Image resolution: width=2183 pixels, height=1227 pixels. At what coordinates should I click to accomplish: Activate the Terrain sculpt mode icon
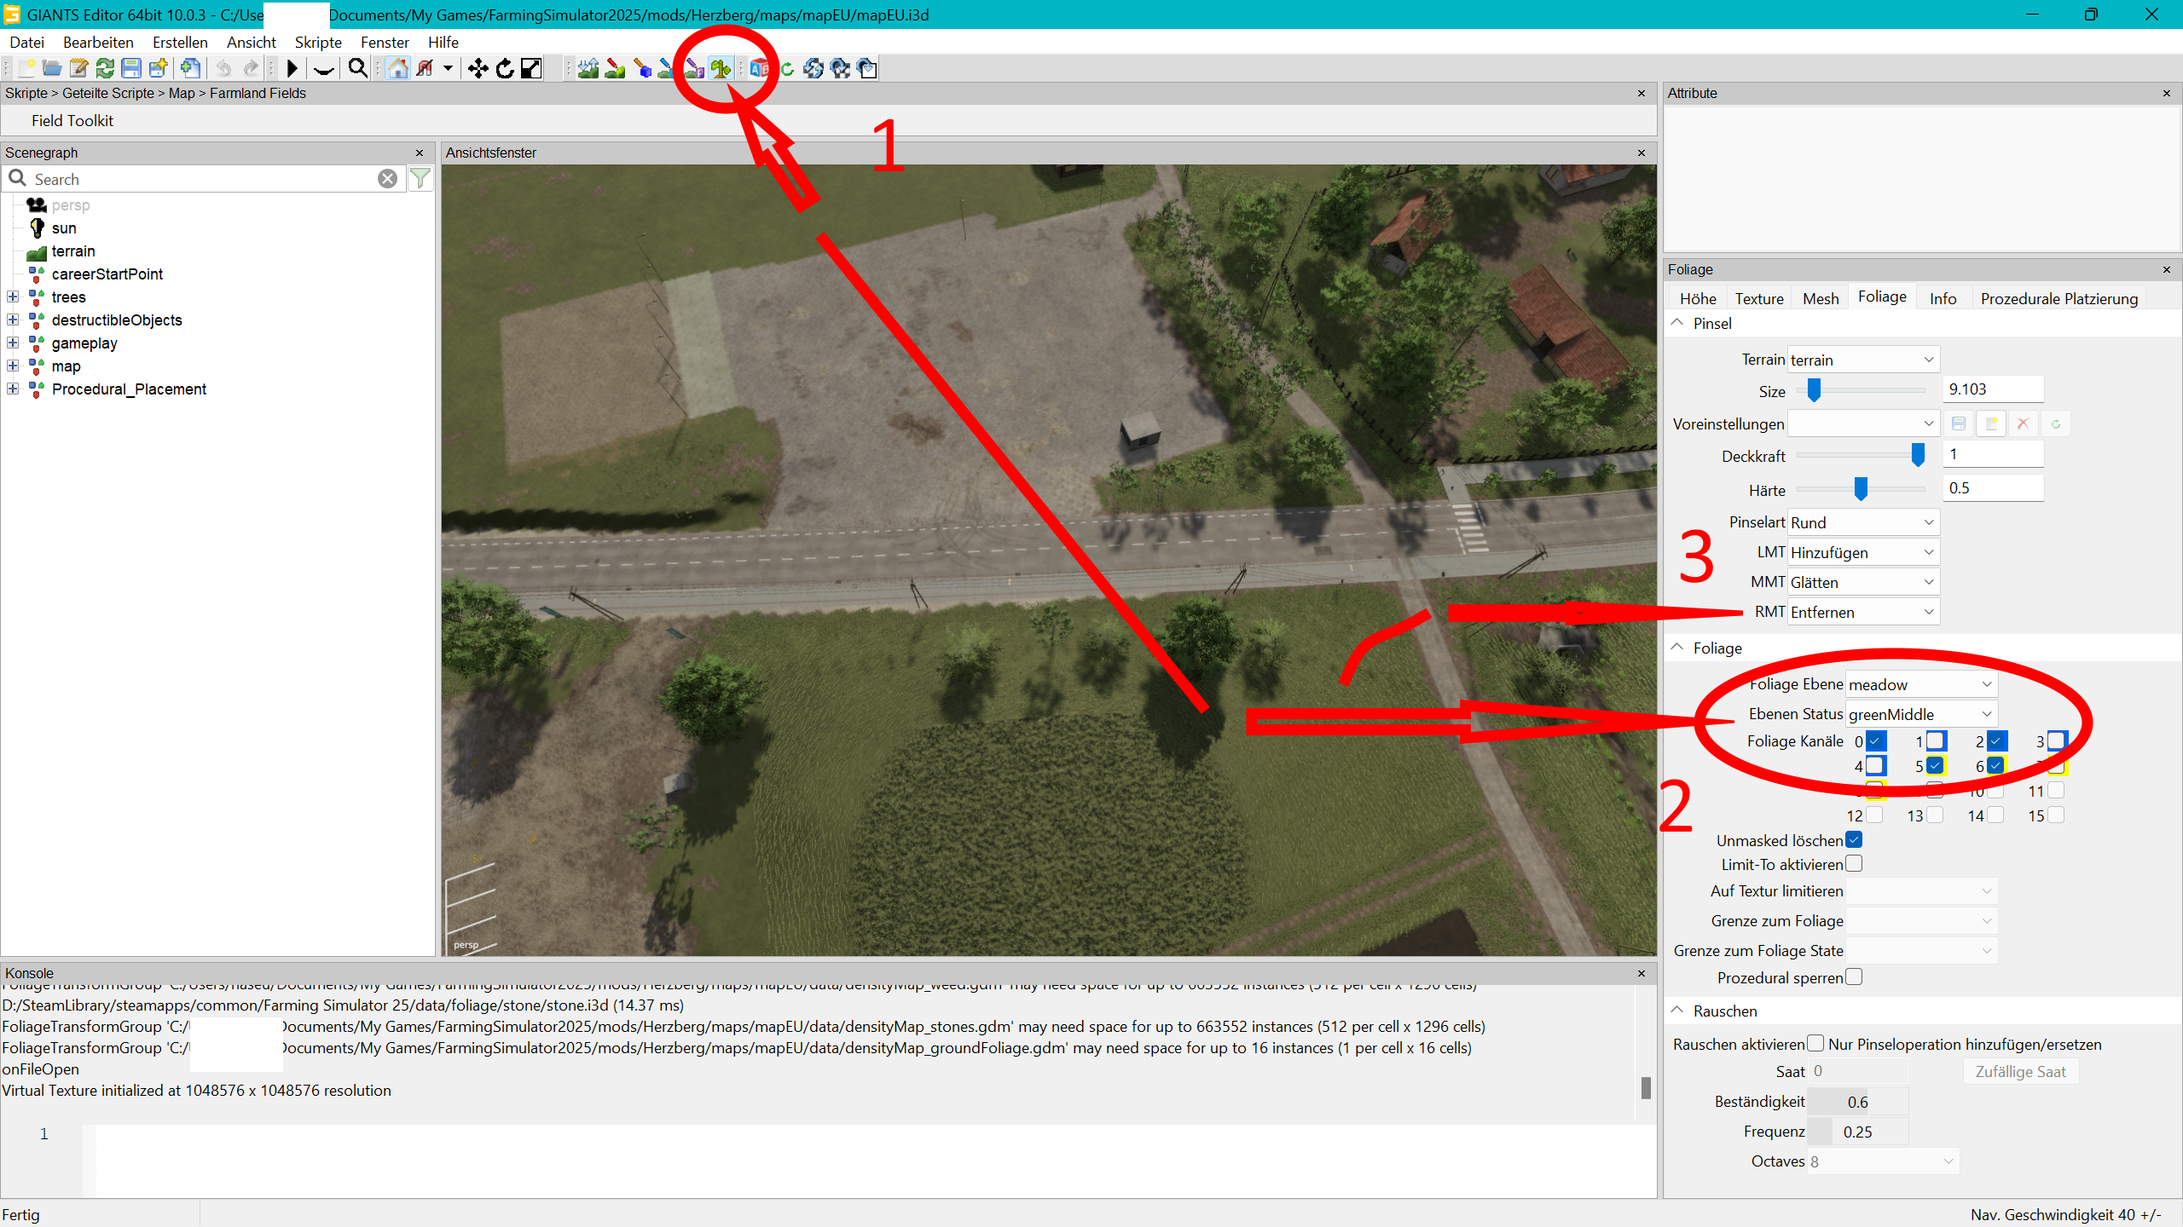point(588,68)
